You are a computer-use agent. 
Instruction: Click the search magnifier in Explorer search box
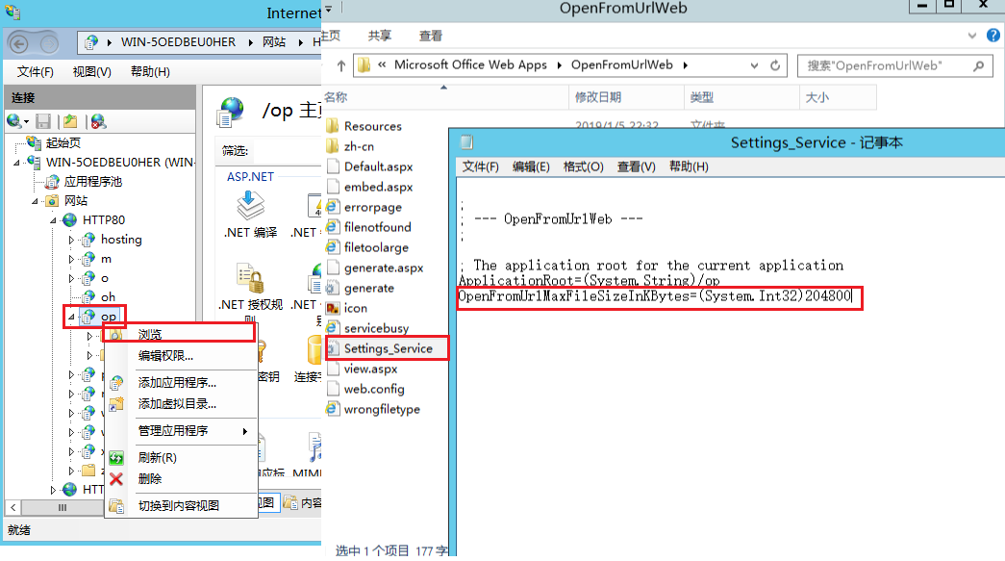click(978, 65)
